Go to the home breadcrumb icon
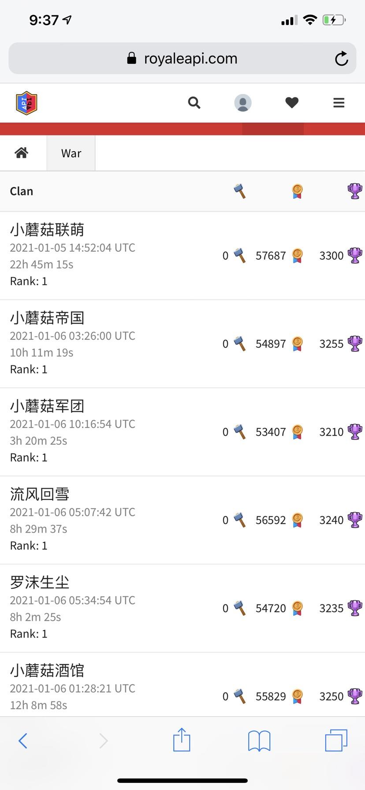 pos(22,153)
